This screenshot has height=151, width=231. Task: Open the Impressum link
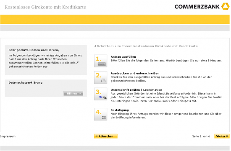coord(8,136)
